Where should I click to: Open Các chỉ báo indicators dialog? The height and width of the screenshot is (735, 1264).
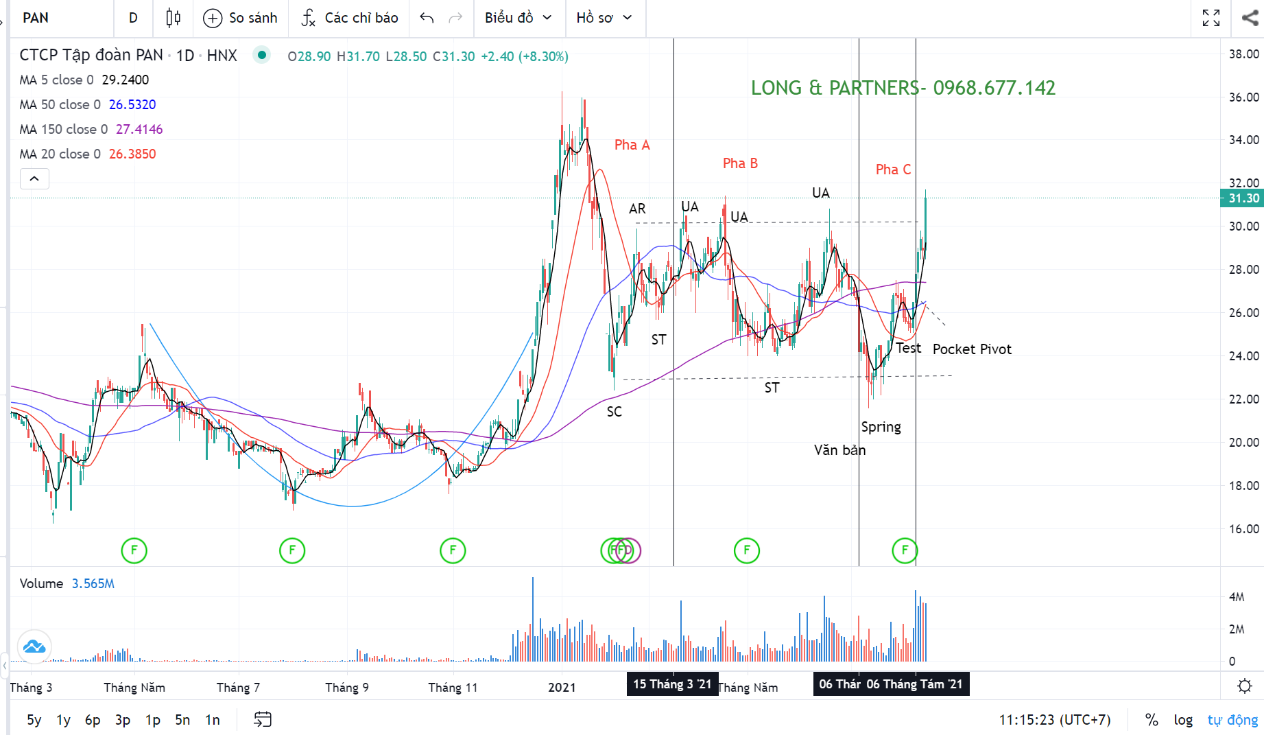(x=350, y=18)
